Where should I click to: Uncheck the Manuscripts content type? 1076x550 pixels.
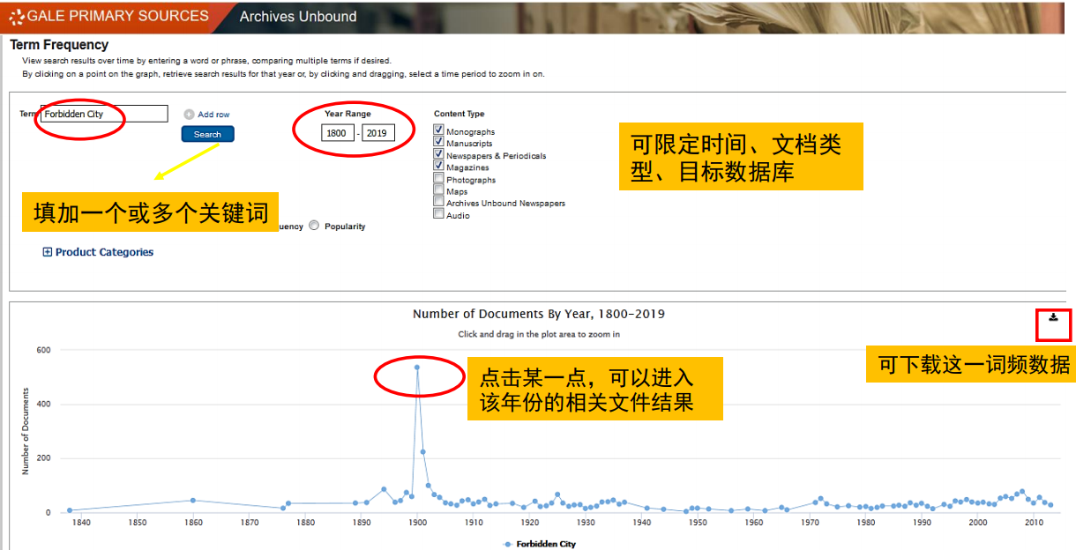(438, 142)
